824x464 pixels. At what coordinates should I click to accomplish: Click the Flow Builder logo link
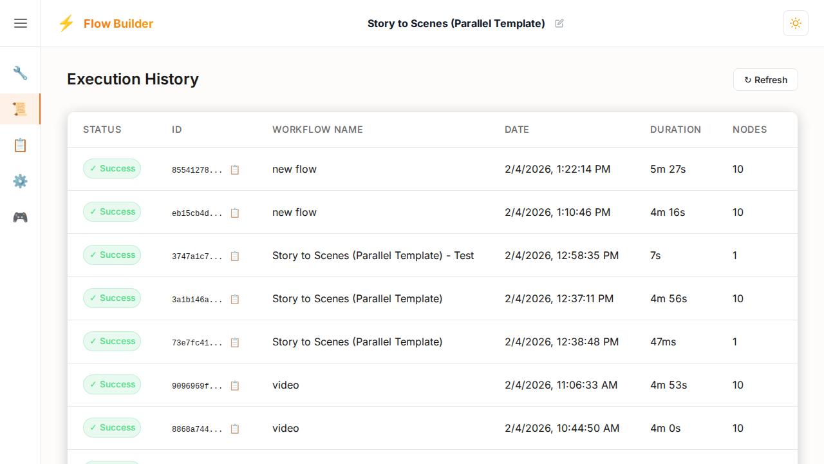(106, 24)
